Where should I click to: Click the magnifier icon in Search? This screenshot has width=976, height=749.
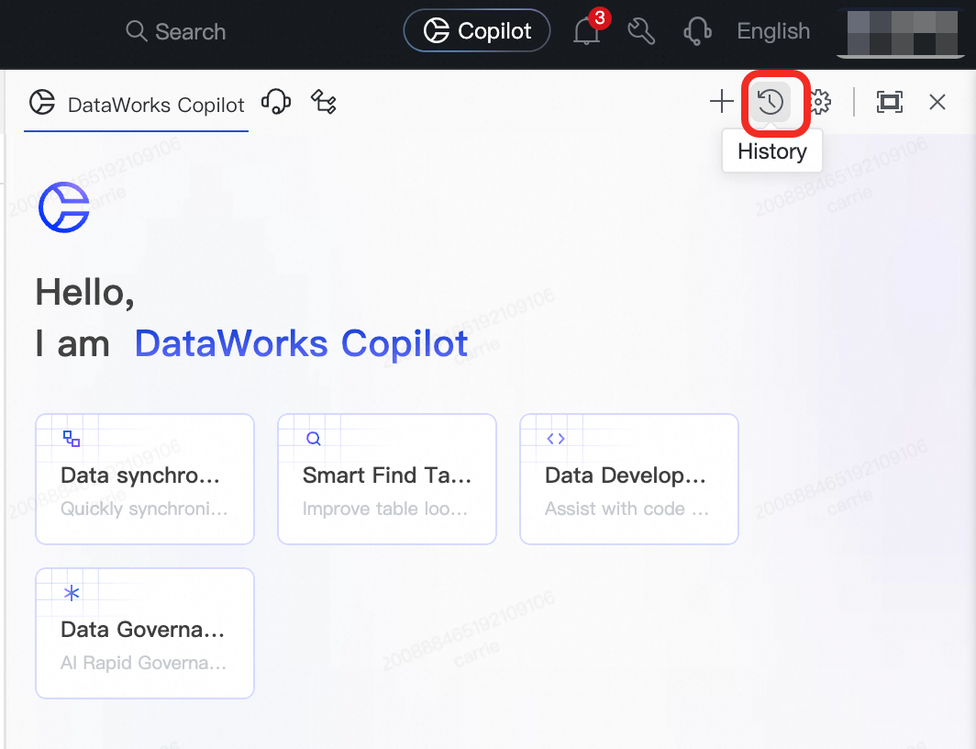[137, 30]
